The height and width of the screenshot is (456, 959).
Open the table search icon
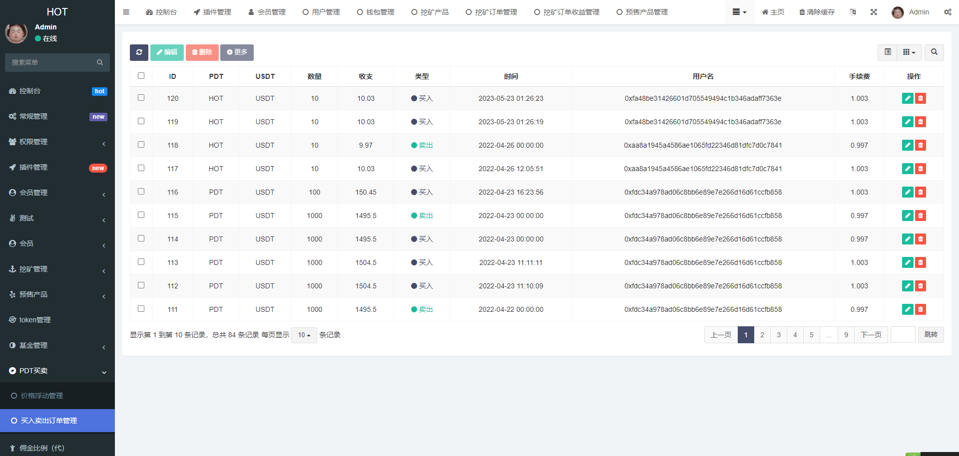pyautogui.click(x=934, y=52)
